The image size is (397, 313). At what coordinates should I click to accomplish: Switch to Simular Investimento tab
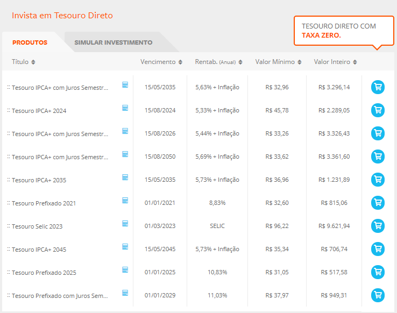(113, 42)
